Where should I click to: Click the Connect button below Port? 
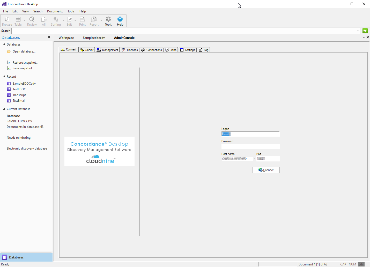pos(266,170)
